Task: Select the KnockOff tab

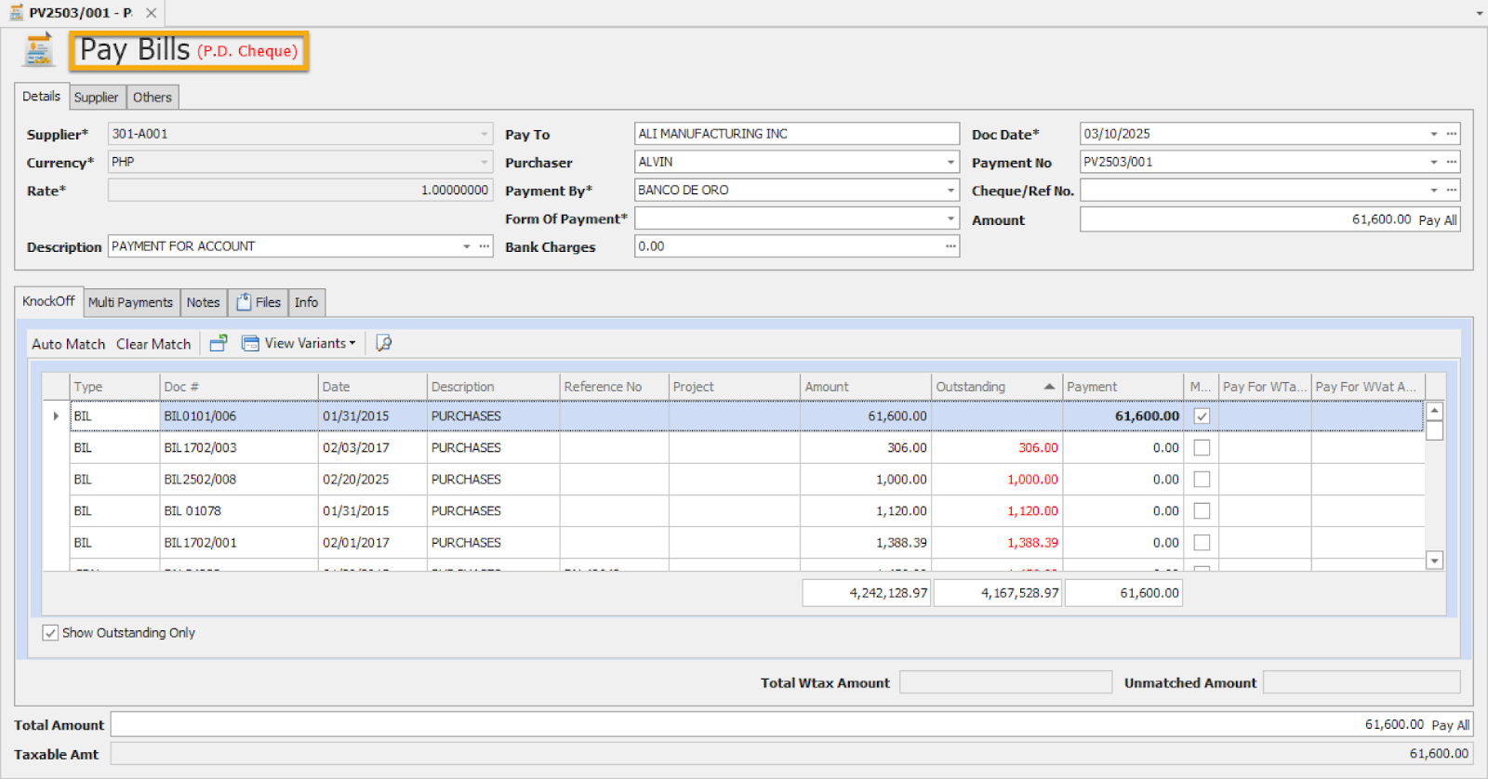Action: [x=48, y=301]
